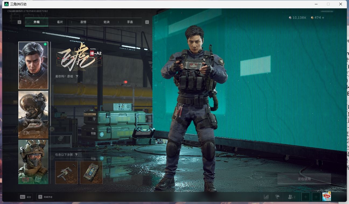Click the plus next to 474 currency

click(x=323, y=18)
